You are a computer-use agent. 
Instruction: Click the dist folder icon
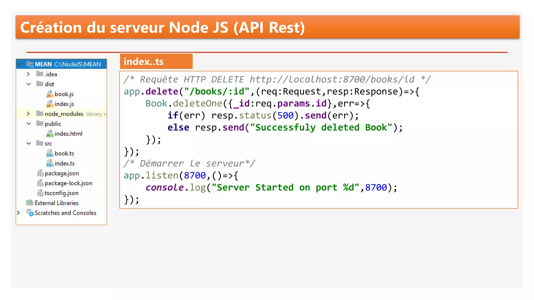click(x=40, y=84)
